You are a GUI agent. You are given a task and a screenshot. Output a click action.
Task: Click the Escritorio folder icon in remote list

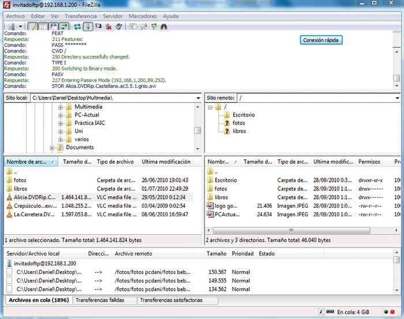pyautogui.click(x=210, y=180)
